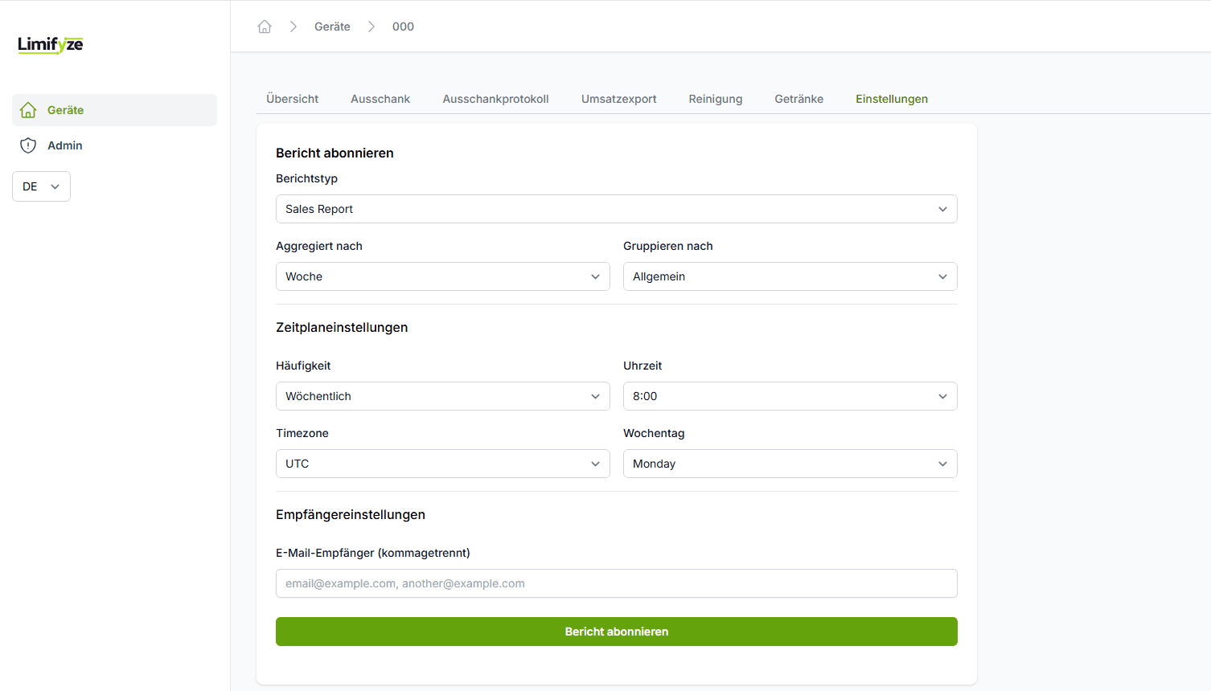Click the Admin shield icon in sidebar
Image resolution: width=1211 pixels, height=691 pixels.
(x=28, y=145)
